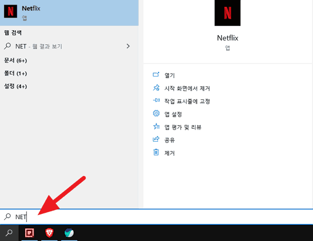313x241 pixels.
Task: Open NET - 웹 결과 보기 suggestion
Action: (69, 46)
